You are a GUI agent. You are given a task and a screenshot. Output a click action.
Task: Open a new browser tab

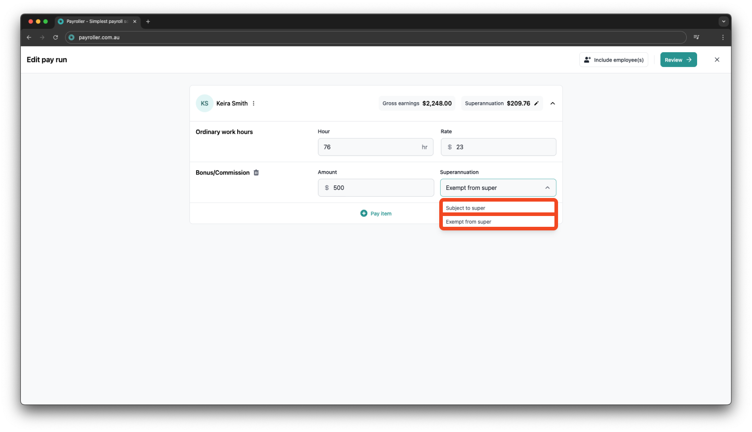(x=148, y=21)
